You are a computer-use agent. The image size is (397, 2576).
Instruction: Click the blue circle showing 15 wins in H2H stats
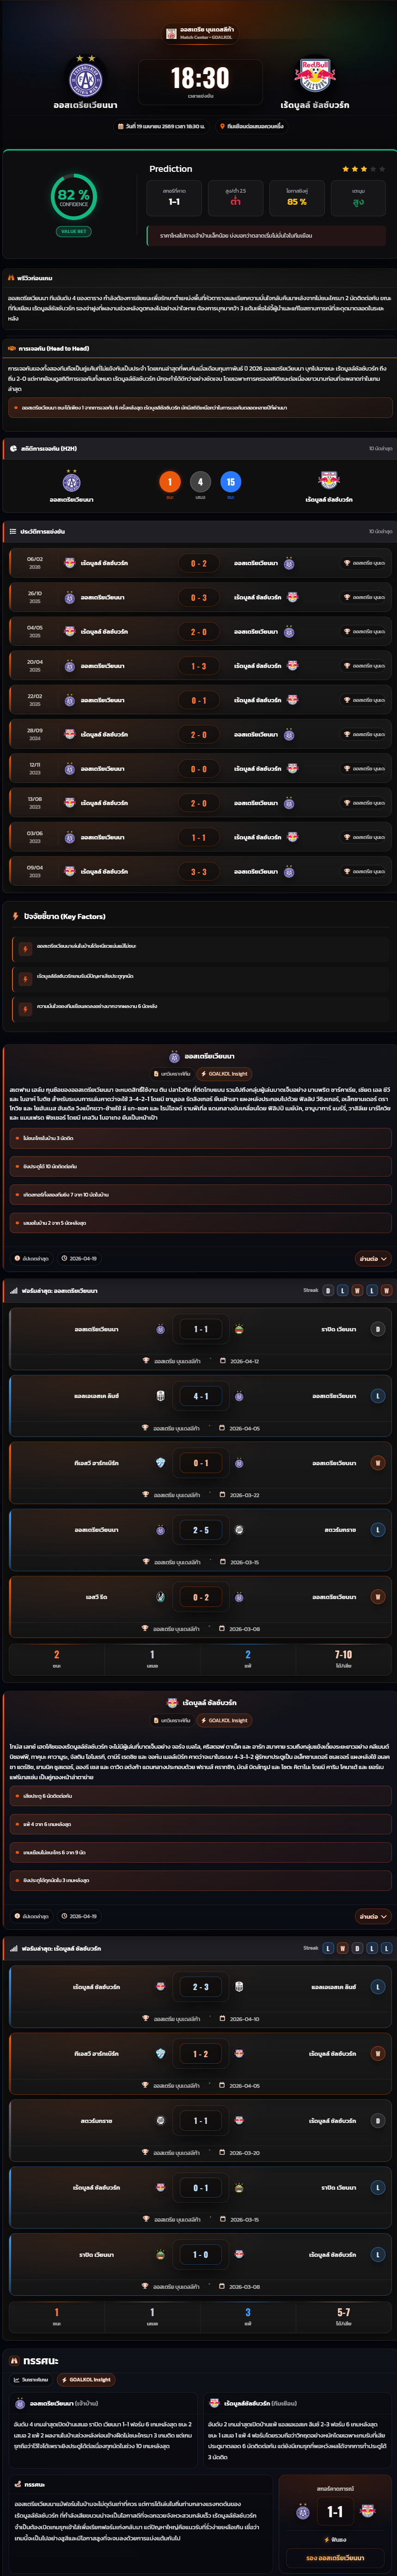coord(231,482)
